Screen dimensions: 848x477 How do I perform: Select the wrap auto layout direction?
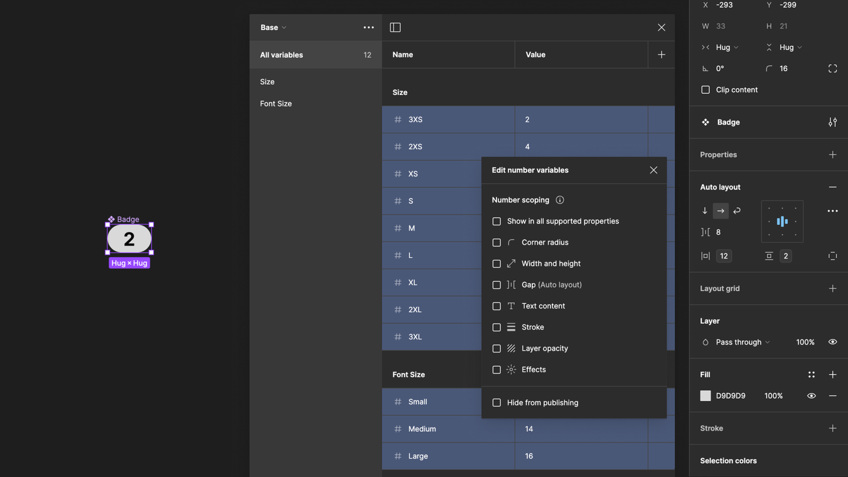737,211
